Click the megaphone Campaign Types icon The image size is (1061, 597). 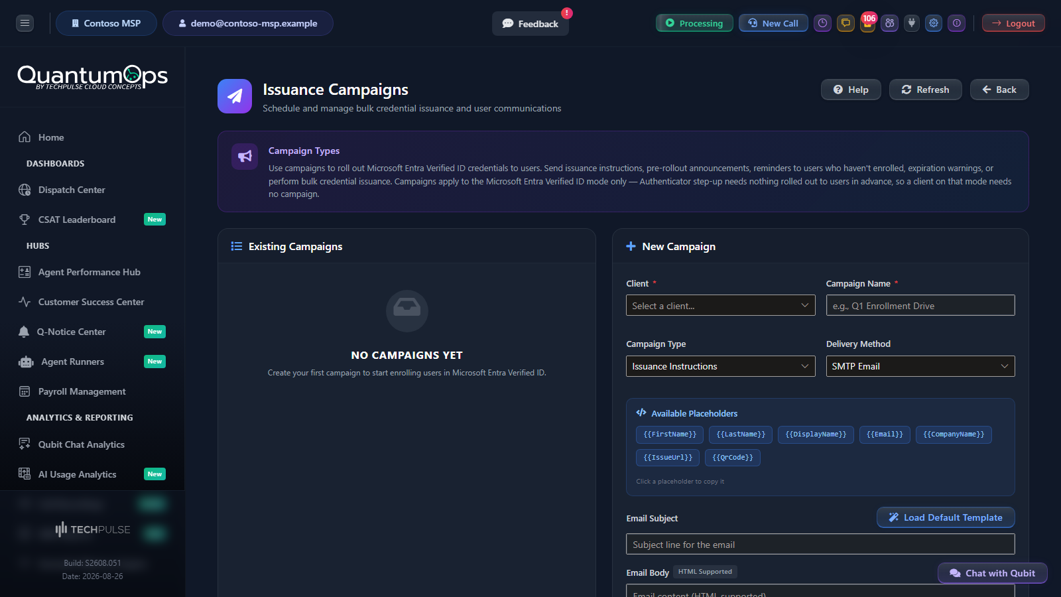pos(245,157)
